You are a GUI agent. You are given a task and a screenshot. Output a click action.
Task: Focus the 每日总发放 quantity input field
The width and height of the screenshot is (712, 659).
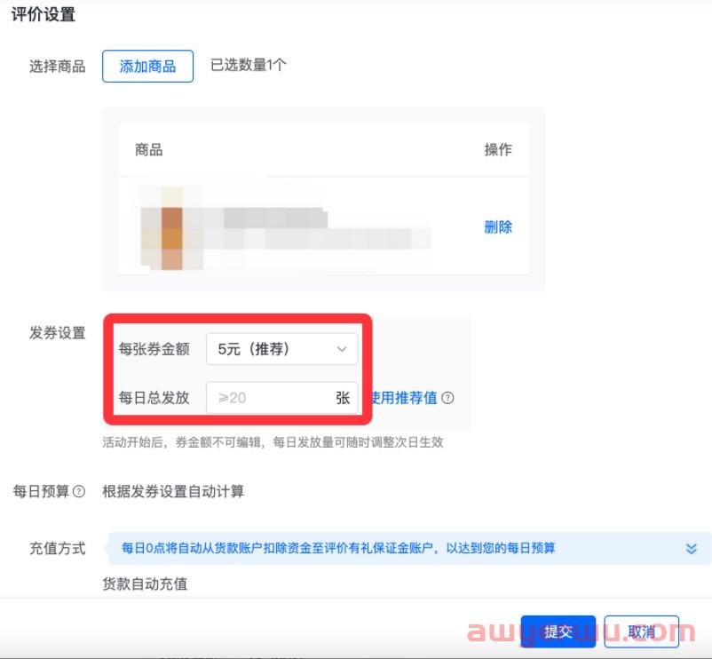coord(268,398)
